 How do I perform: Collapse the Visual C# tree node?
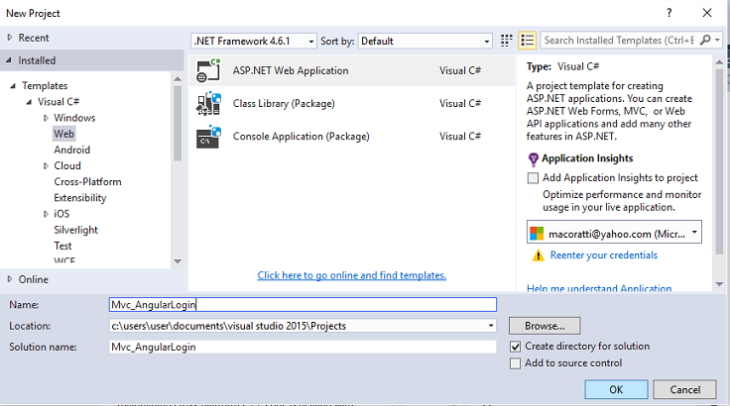[29, 102]
